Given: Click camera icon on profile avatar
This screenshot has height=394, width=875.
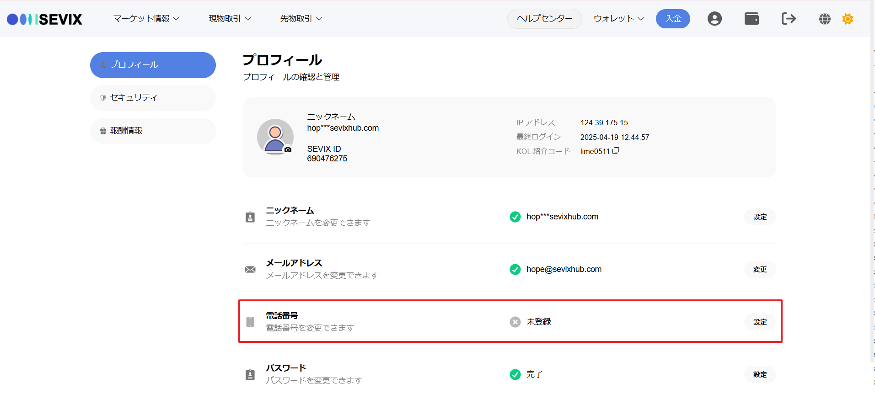Looking at the screenshot, I should coord(288,149).
